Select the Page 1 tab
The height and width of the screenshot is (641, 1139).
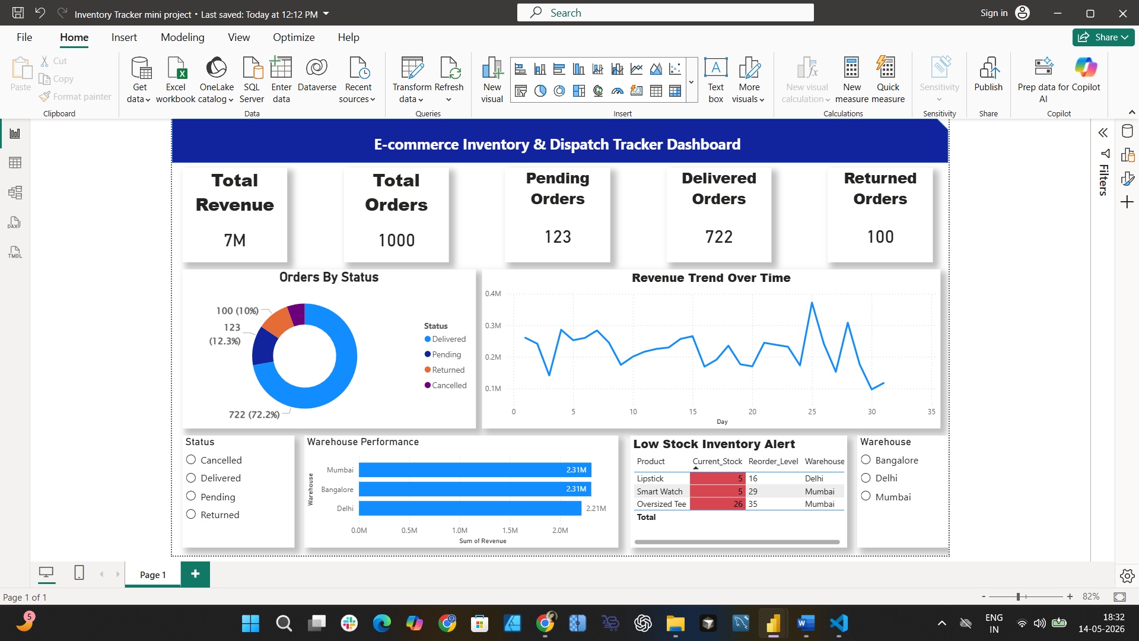point(153,575)
